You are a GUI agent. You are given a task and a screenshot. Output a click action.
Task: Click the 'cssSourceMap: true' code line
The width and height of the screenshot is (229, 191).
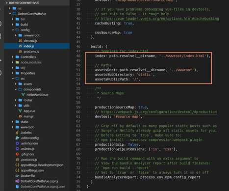coord(113,32)
